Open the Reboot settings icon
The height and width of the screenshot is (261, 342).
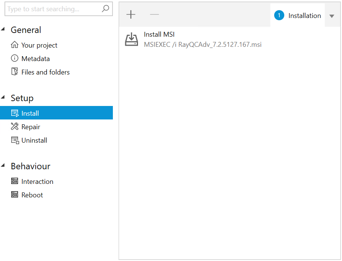[15, 195]
